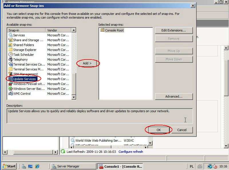Select Windows Firewall snap-in icon

click(x=11, y=84)
